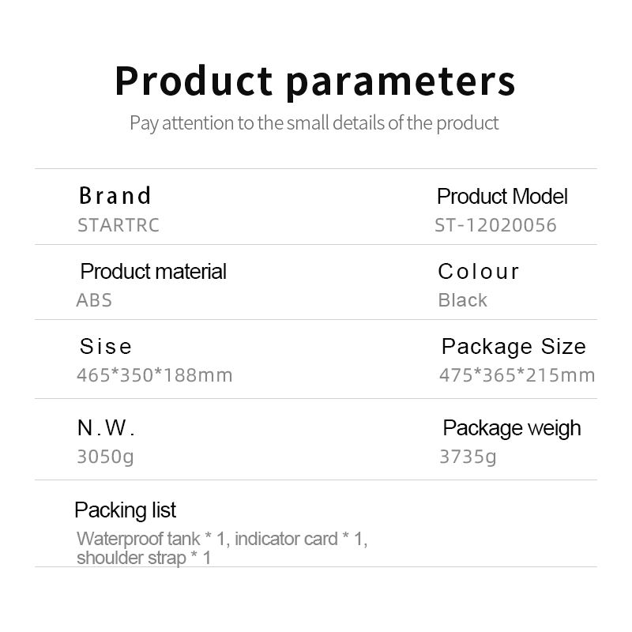The image size is (632, 632).
Task: Select the N.W. label
Action: 106,427
